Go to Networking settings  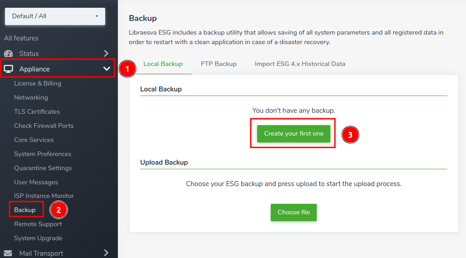(x=31, y=97)
